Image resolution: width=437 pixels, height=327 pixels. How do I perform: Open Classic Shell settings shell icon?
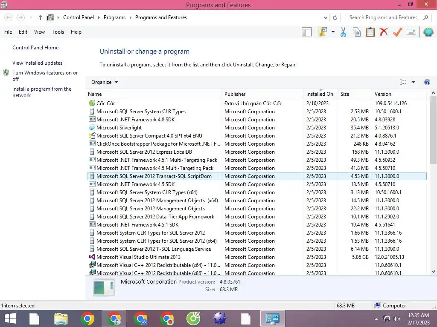428,32
